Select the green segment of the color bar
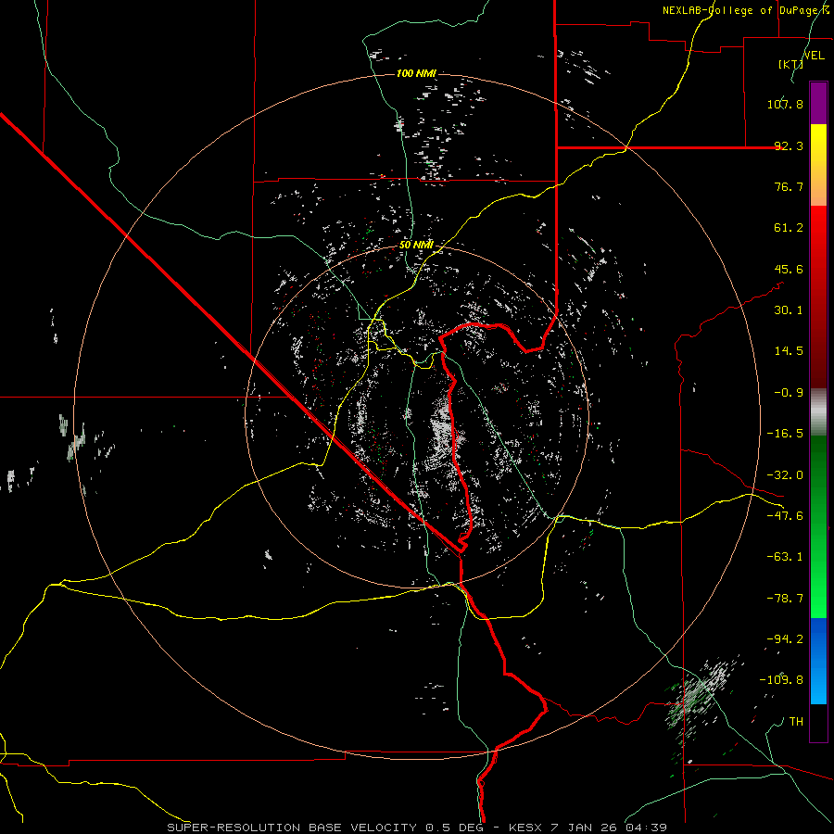834x834 pixels. click(x=818, y=526)
